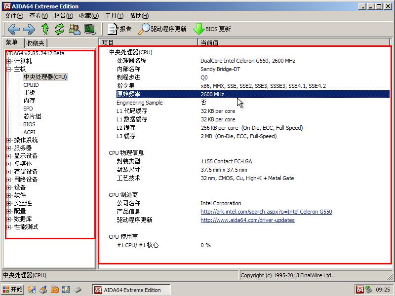Select BIOS tree item
This screenshot has width=395, height=296.
[29, 124]
